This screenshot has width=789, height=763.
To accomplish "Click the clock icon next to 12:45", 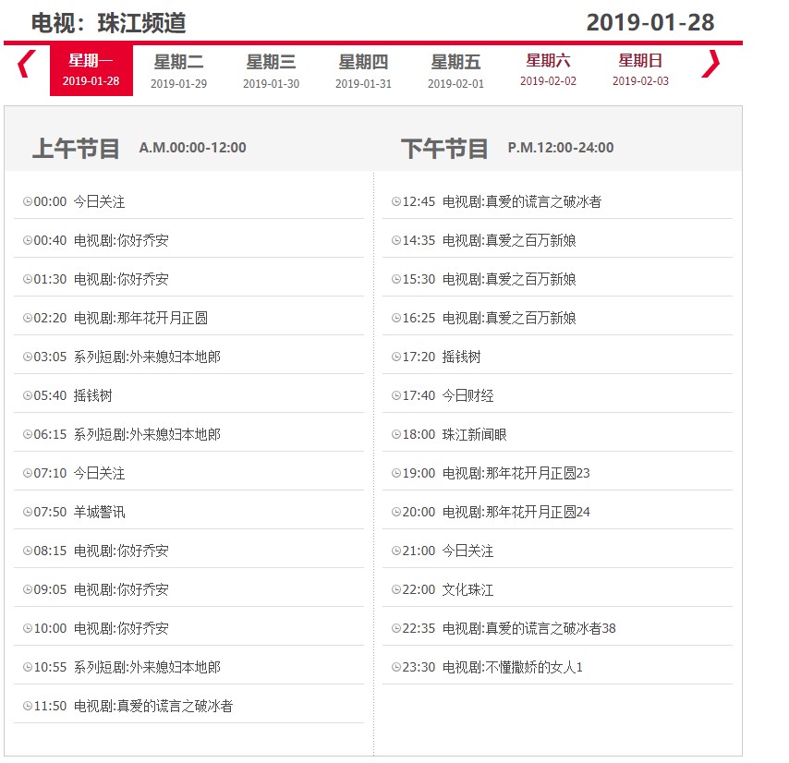I will tap(396, 201).
